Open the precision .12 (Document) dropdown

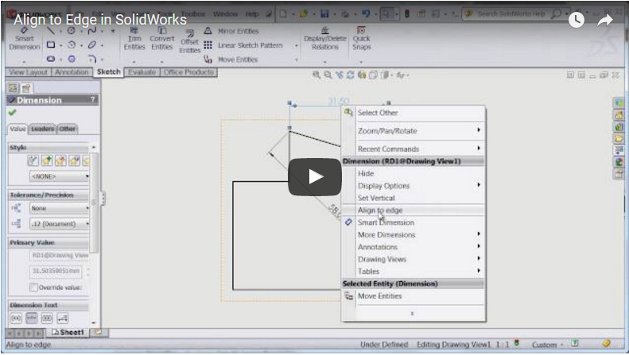tap(60, 224)
